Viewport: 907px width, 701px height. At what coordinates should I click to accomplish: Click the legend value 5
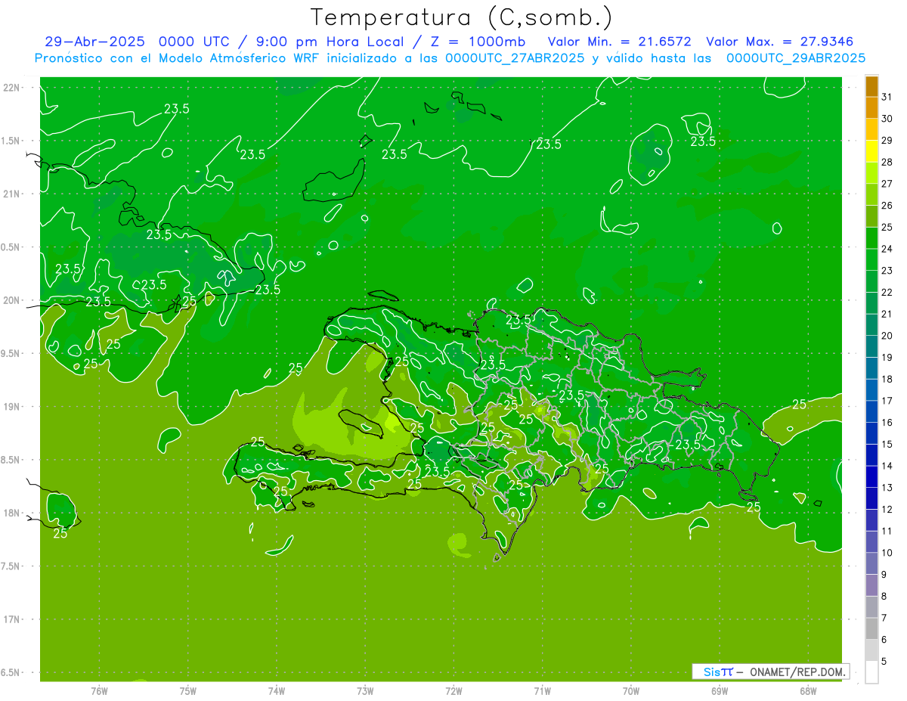(x=885, y=662)
